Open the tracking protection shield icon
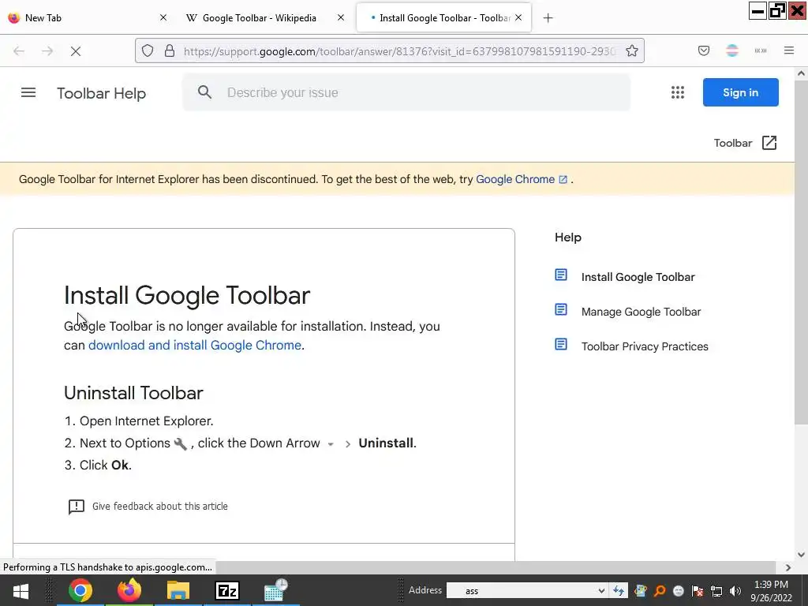 click(x=148, y=50)
